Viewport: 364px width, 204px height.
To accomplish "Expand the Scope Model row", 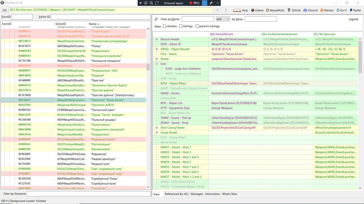I will tap(157, 133).
